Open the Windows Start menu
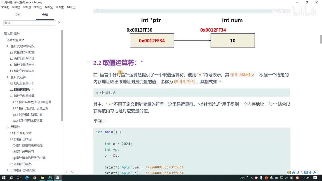This screenshot has height=181, width=322. pos(4,178)
